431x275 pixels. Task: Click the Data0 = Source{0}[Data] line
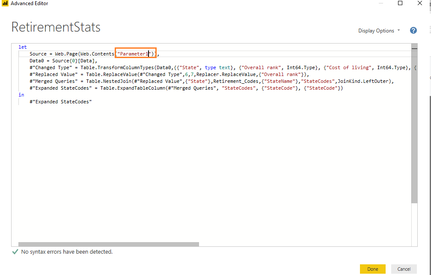click(x=63, y=61)
